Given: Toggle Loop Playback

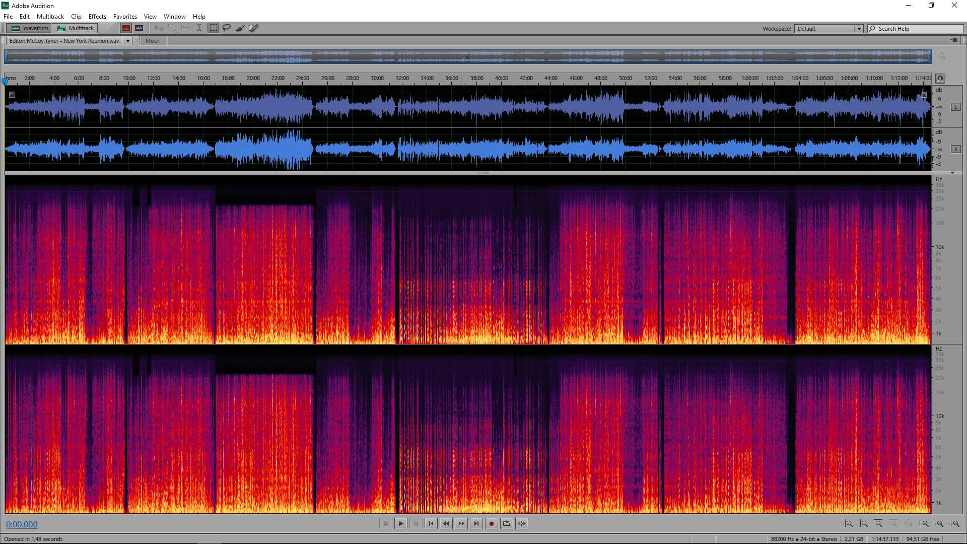Looking at the screenshot, I should [x=507, y=524].
